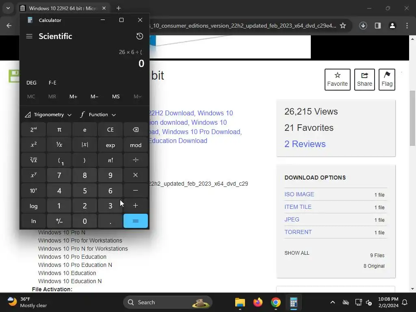Toggle F-E scientific notation
The image size is (416, 312).
pyautogui.click(x=52, y=82)
